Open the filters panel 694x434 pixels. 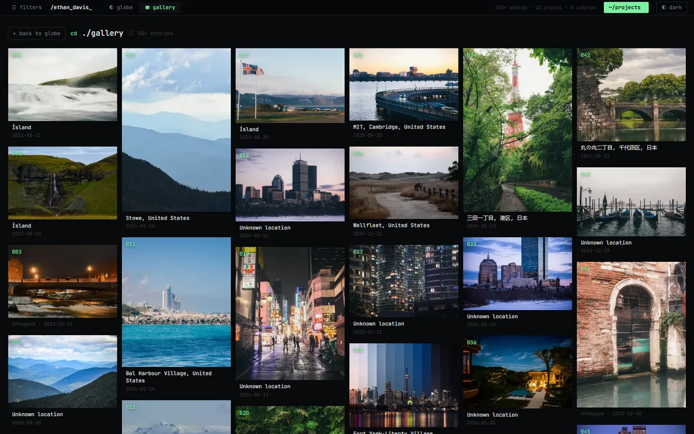27,8
